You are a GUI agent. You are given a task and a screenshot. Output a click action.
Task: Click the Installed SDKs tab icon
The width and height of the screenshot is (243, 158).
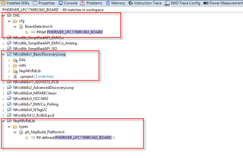point(3,3)
